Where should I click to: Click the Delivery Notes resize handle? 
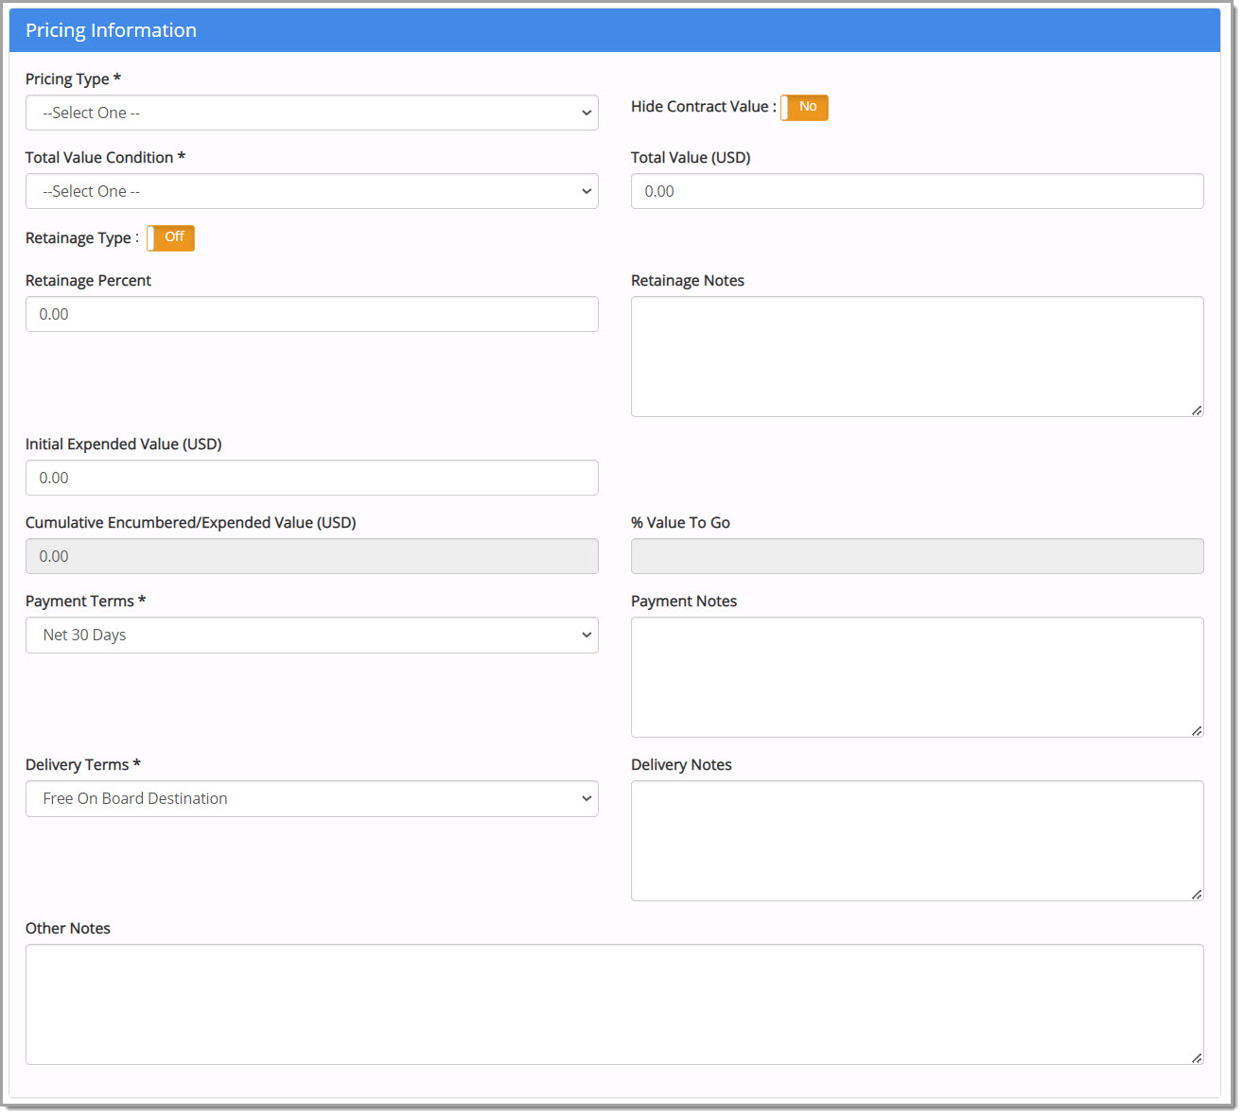1197,894
